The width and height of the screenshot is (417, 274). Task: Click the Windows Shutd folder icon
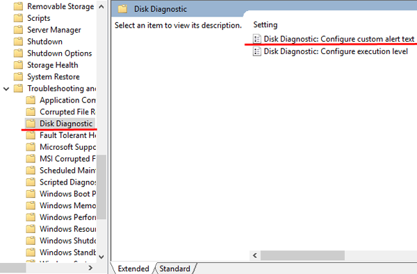31,240
